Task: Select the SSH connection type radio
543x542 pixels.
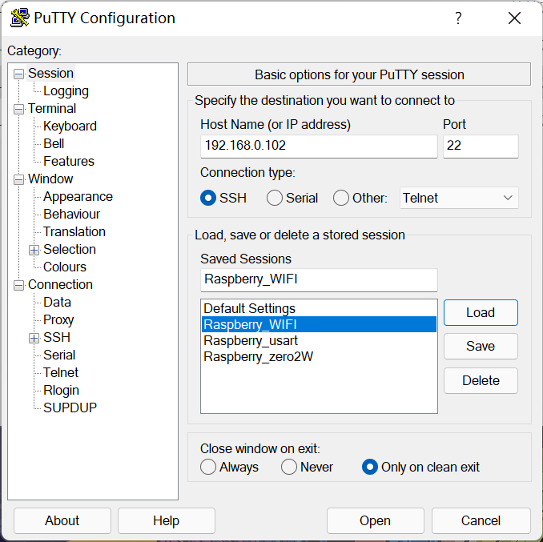Action: (x=208, y=198)
